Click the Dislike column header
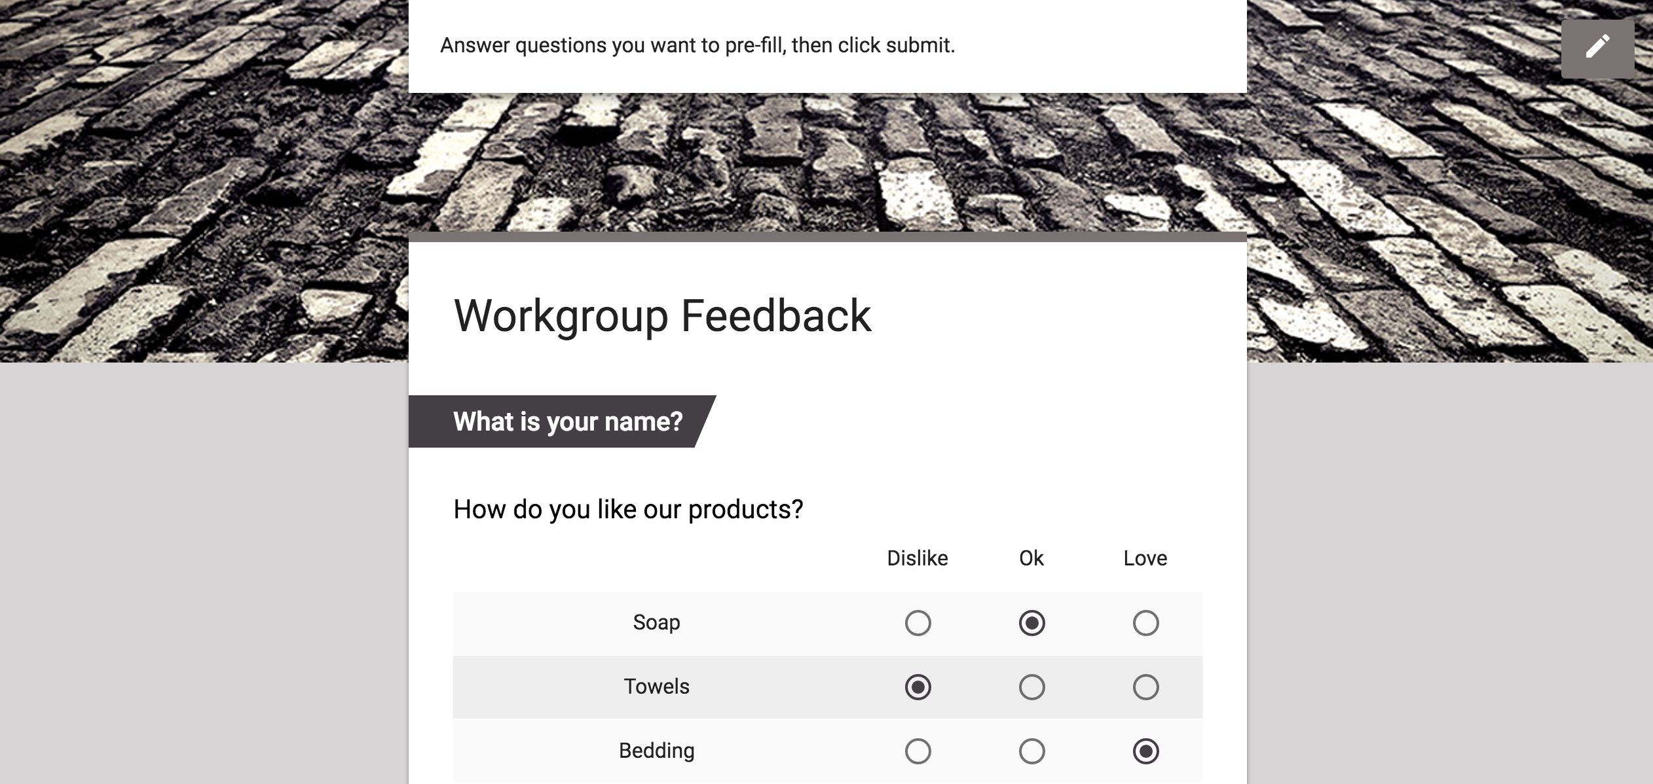Image resolution: width=1653 pixels, height=784 pixels. (x=917, y=558)
